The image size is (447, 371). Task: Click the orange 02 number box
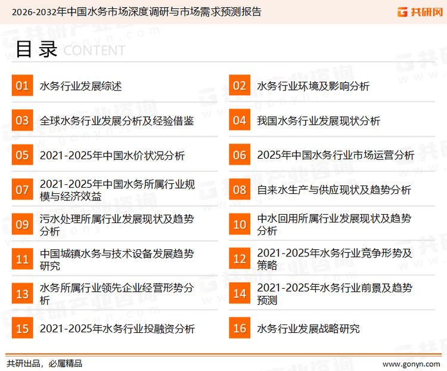pos(240,86)
